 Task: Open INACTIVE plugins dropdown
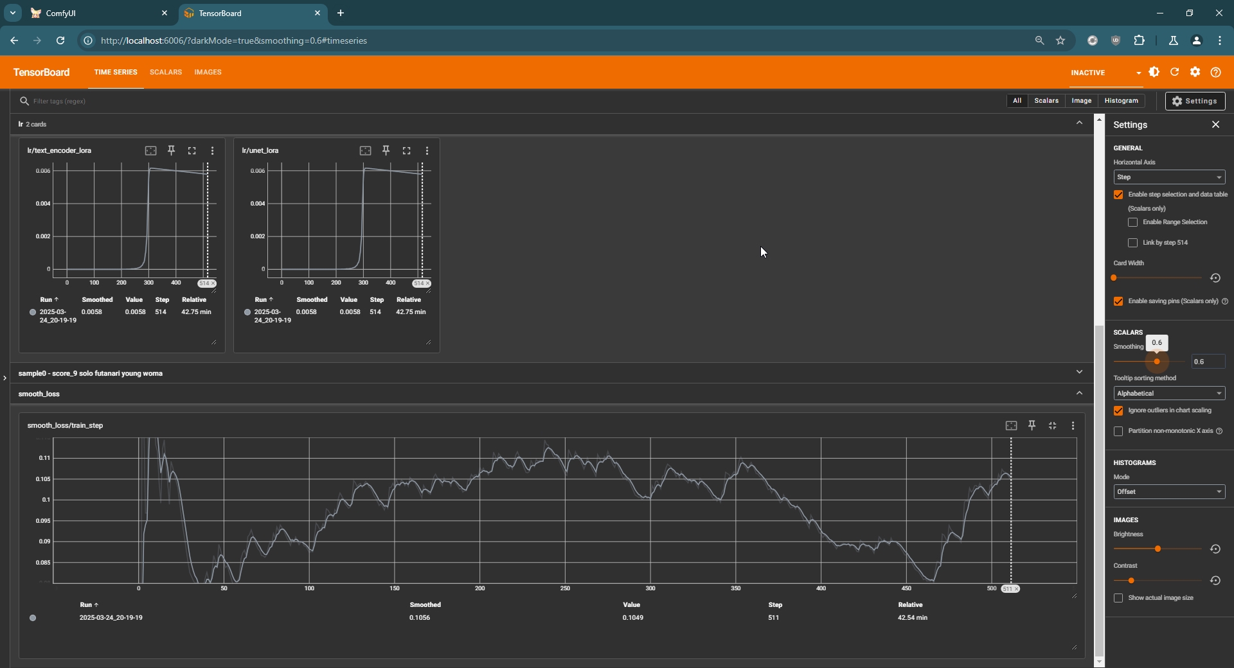point(1105,73)
